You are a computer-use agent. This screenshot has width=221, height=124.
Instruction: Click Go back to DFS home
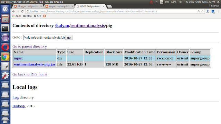pos(30,74)
